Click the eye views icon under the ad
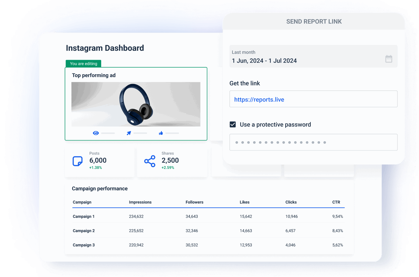This screenshot has height=277, width=419. click(x=96, y=133)
